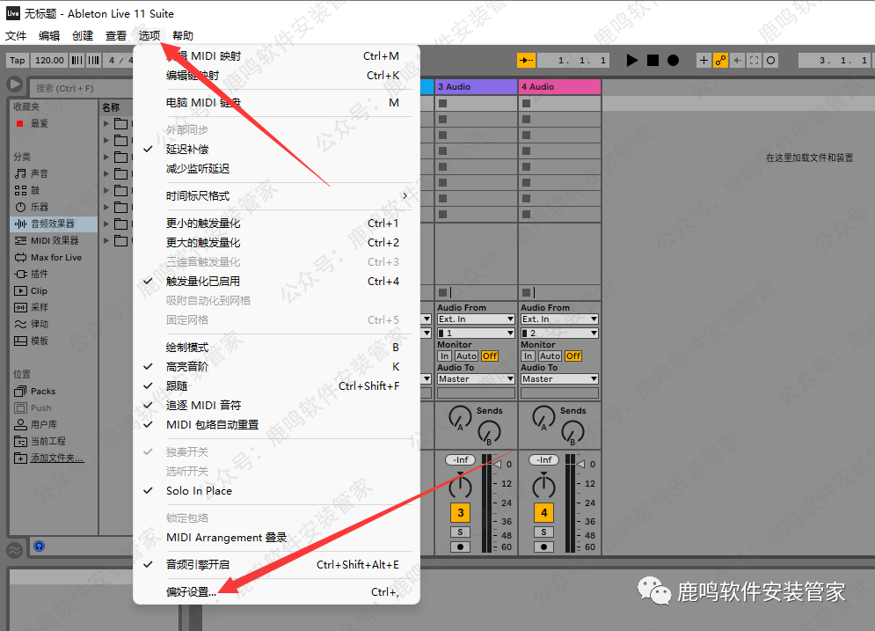Toggle Solo In Place menu item
Image resolution: width=875 pixels, height=631 pixels.
[276, 491]
